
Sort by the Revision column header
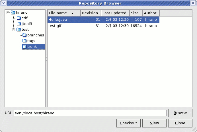point(90,13)
